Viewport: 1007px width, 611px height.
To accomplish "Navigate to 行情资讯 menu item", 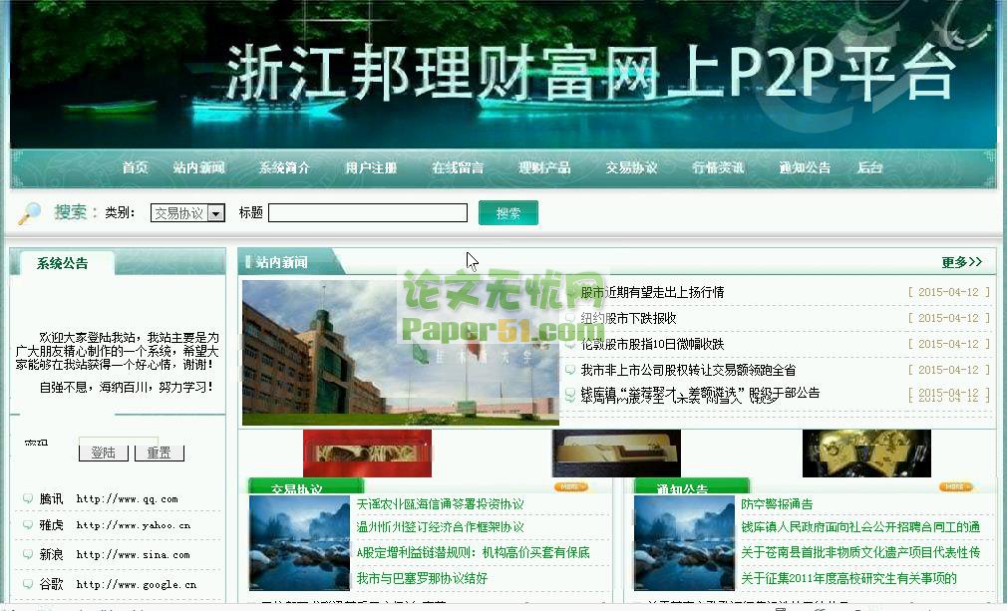I will [x=718, y=167].
